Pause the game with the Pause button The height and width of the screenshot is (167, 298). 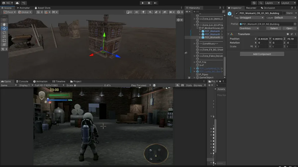[x=149, y=3]
